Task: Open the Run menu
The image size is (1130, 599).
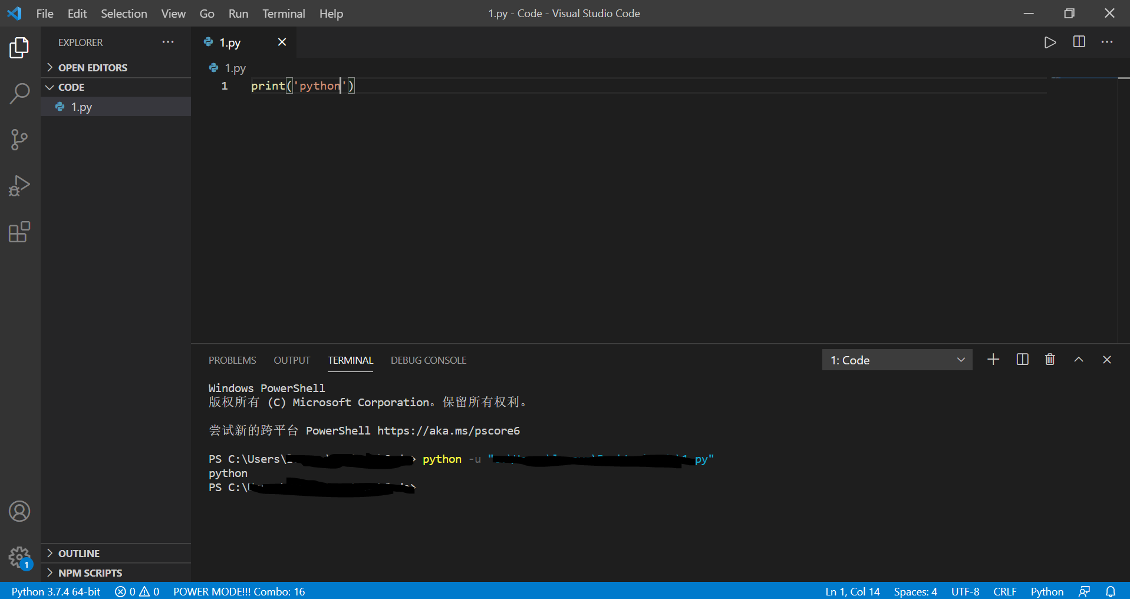Action: coord(238,14)
